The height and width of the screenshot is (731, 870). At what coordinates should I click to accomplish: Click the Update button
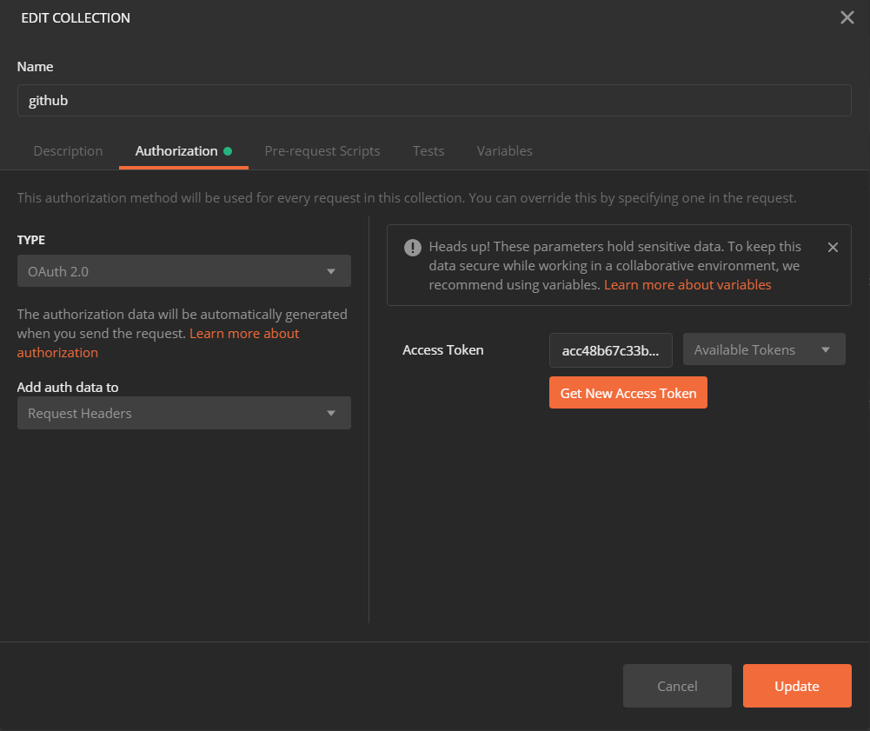[797, 686]
